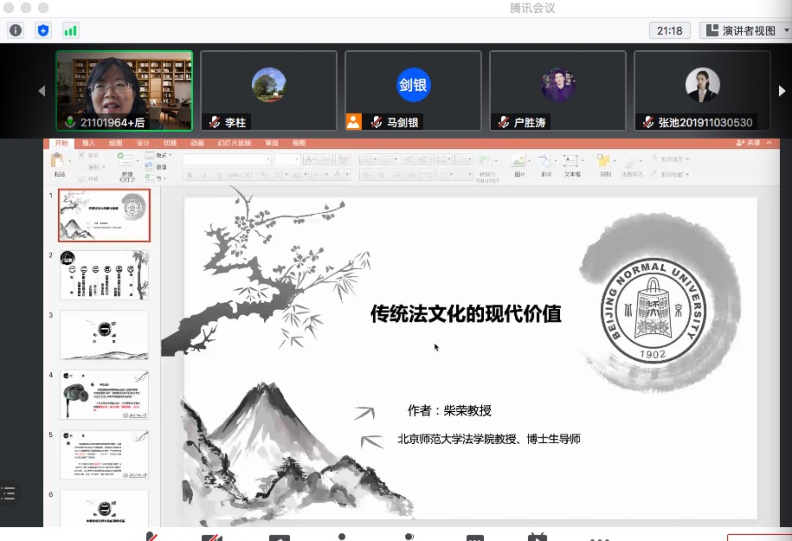Select slide thumbnail 3 in the panel
792x541 pixels.
pyautogui.click(x=104, y=334)
